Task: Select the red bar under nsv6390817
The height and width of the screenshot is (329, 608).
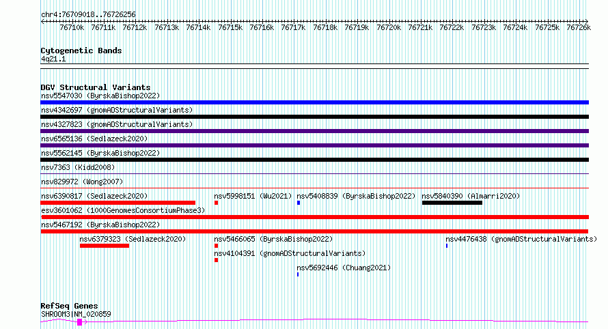Action: coord(118,203)
